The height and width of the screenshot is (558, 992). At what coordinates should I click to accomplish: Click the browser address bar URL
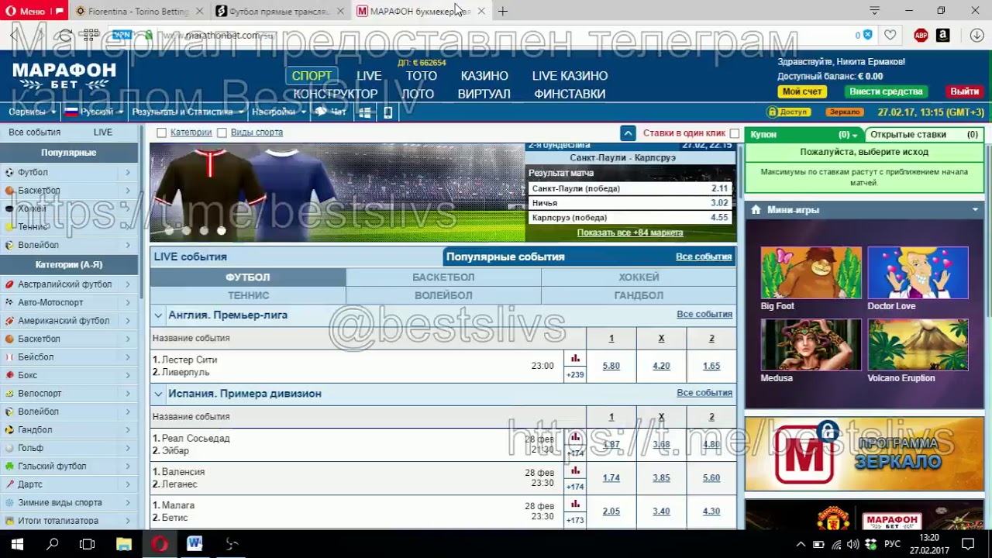(217, 35)
